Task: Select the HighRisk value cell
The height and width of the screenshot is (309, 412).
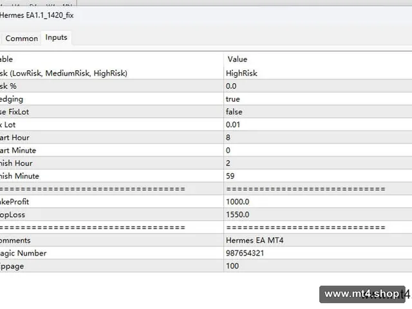Action: click(317, 73)
